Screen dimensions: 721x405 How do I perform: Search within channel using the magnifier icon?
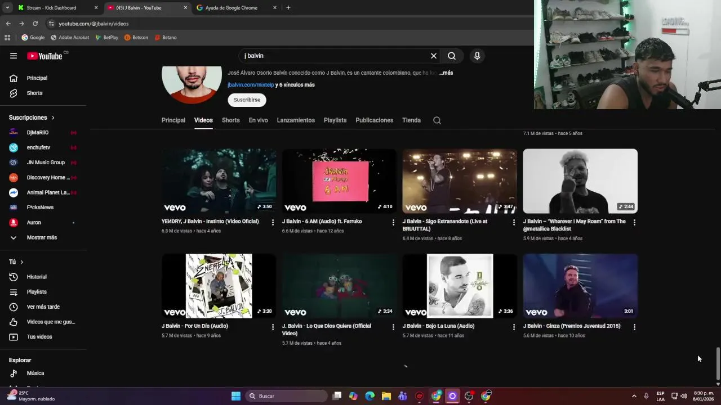(437, 120)
